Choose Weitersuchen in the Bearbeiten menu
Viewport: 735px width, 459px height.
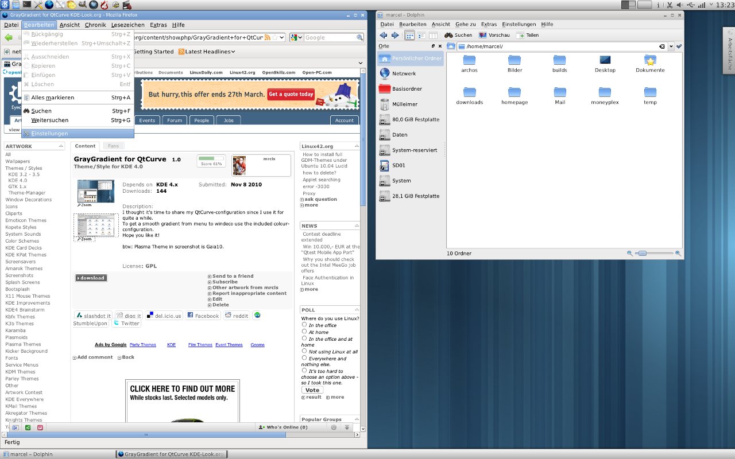[x=78, y=120]
